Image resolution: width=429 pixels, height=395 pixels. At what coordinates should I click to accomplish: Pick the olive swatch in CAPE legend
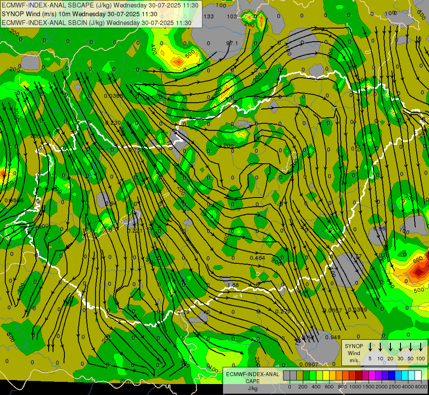point(300,375)
